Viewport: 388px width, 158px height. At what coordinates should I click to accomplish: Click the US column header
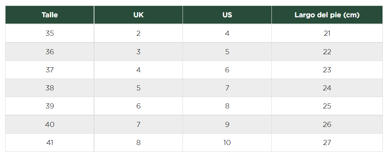227,15
